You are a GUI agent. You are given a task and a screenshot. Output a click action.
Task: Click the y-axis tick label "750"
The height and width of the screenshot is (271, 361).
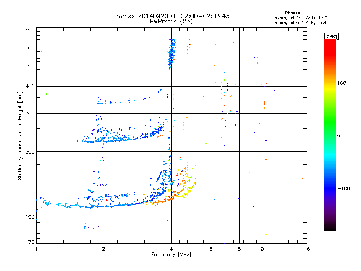click(x=30, y=28)
